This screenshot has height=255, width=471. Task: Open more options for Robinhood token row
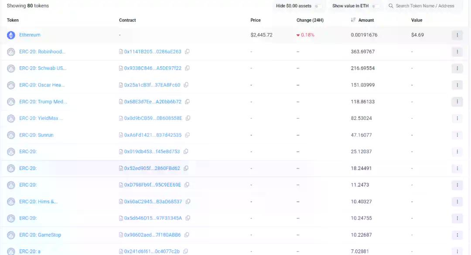click(457, 52)
